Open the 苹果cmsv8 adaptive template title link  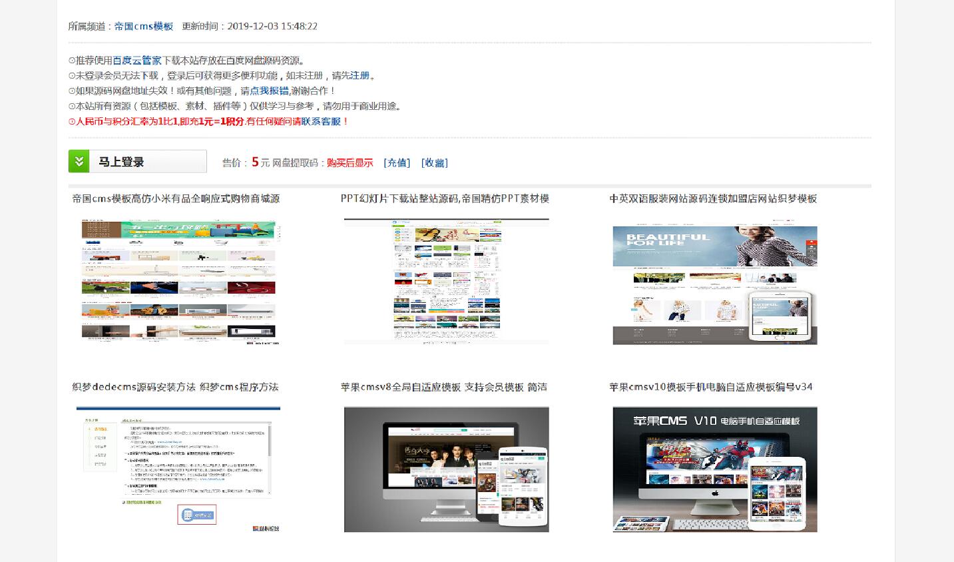[443, 387]
